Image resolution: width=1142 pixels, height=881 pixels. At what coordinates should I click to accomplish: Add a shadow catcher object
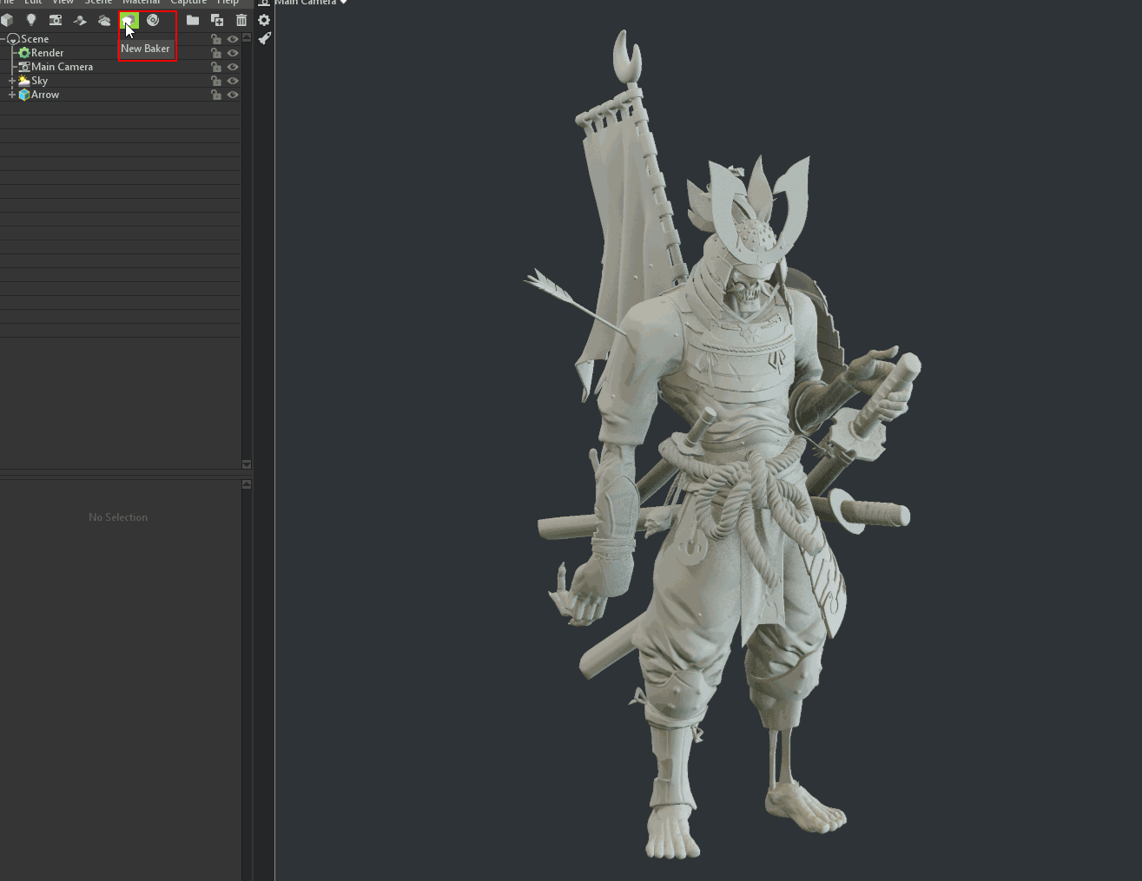(80, 20)
